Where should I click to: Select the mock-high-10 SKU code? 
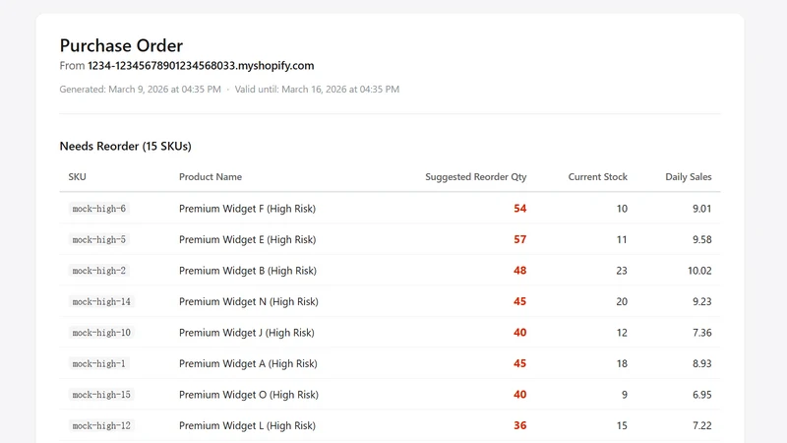click(x=101, y=333)
